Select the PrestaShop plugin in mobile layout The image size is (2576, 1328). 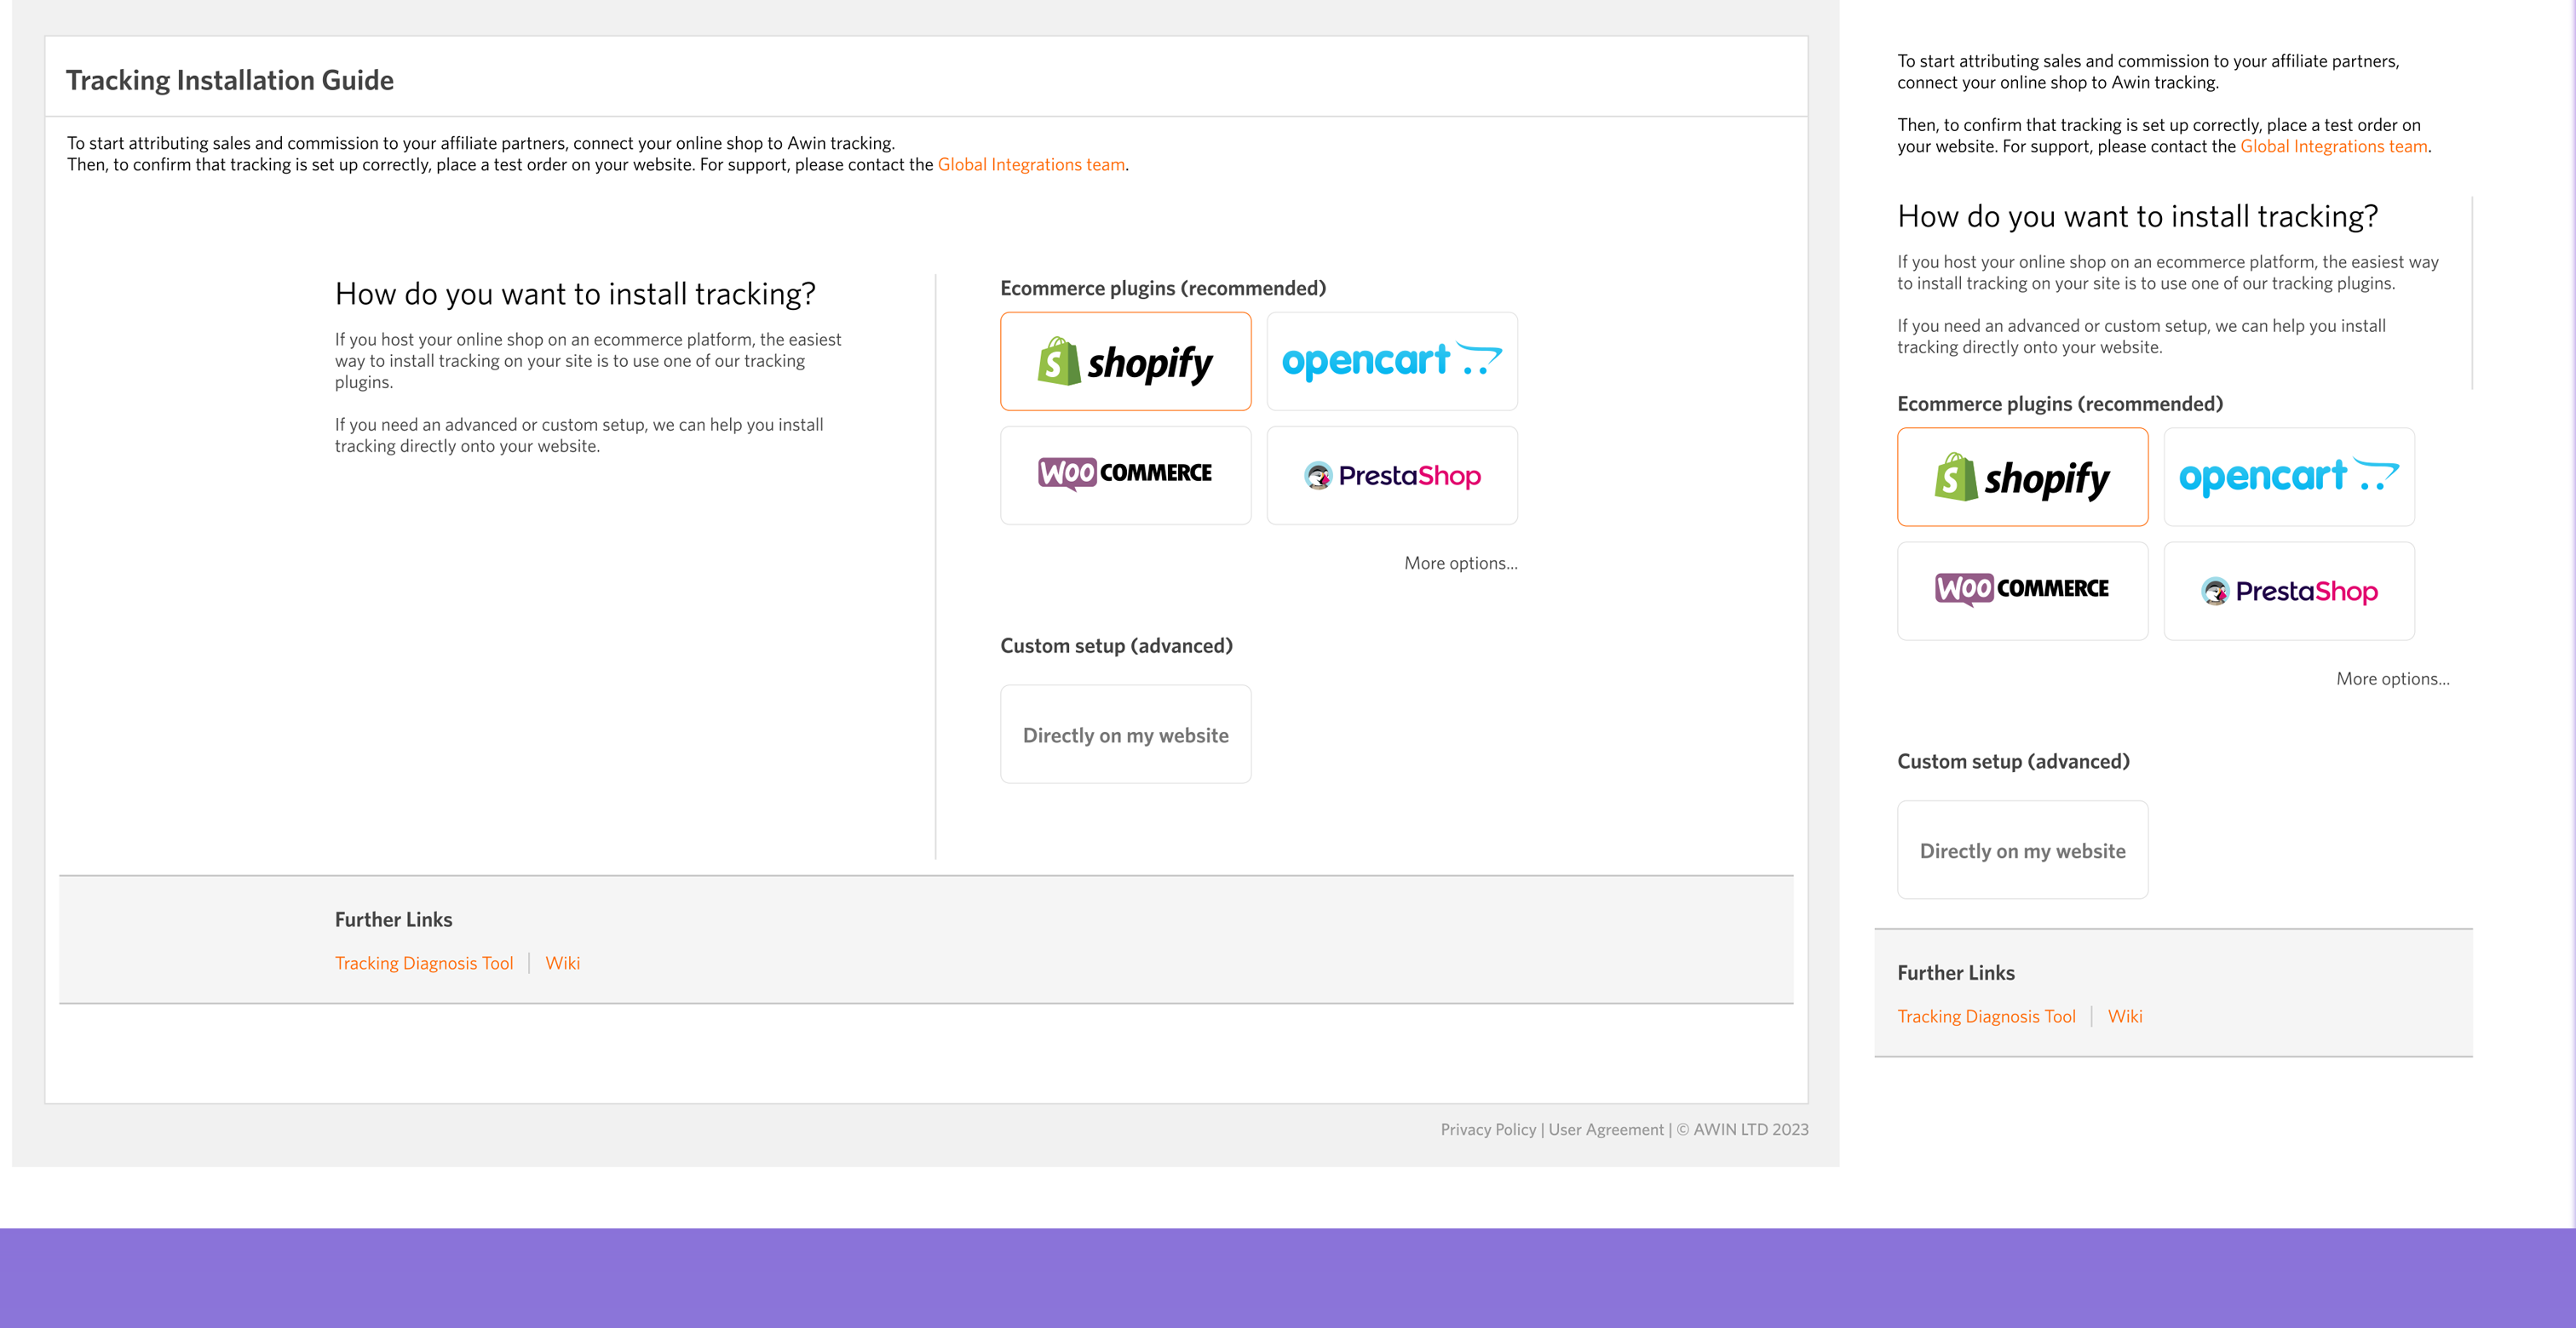(x=2288, y=591)
